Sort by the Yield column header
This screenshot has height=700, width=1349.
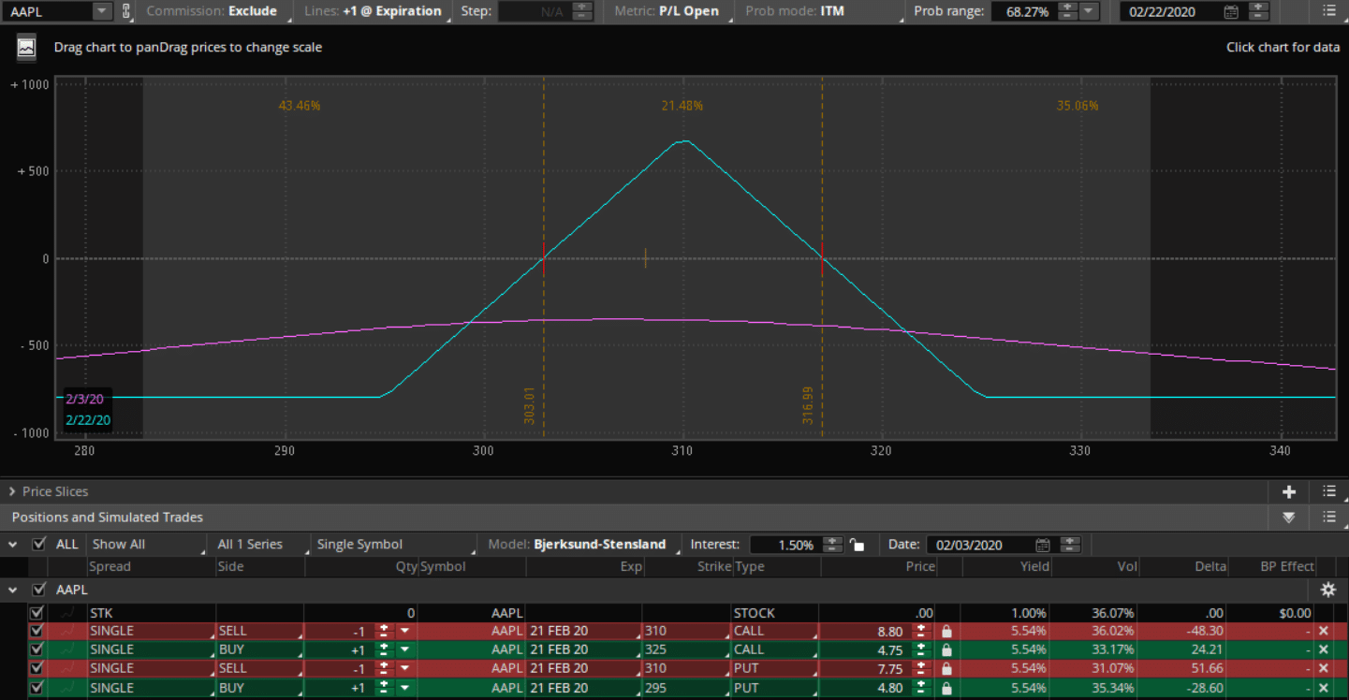(1034, 566)
